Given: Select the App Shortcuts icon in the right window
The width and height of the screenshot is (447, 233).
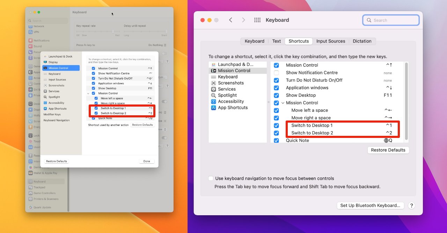Looking at the screenshot, I should (x=214, y=108).
